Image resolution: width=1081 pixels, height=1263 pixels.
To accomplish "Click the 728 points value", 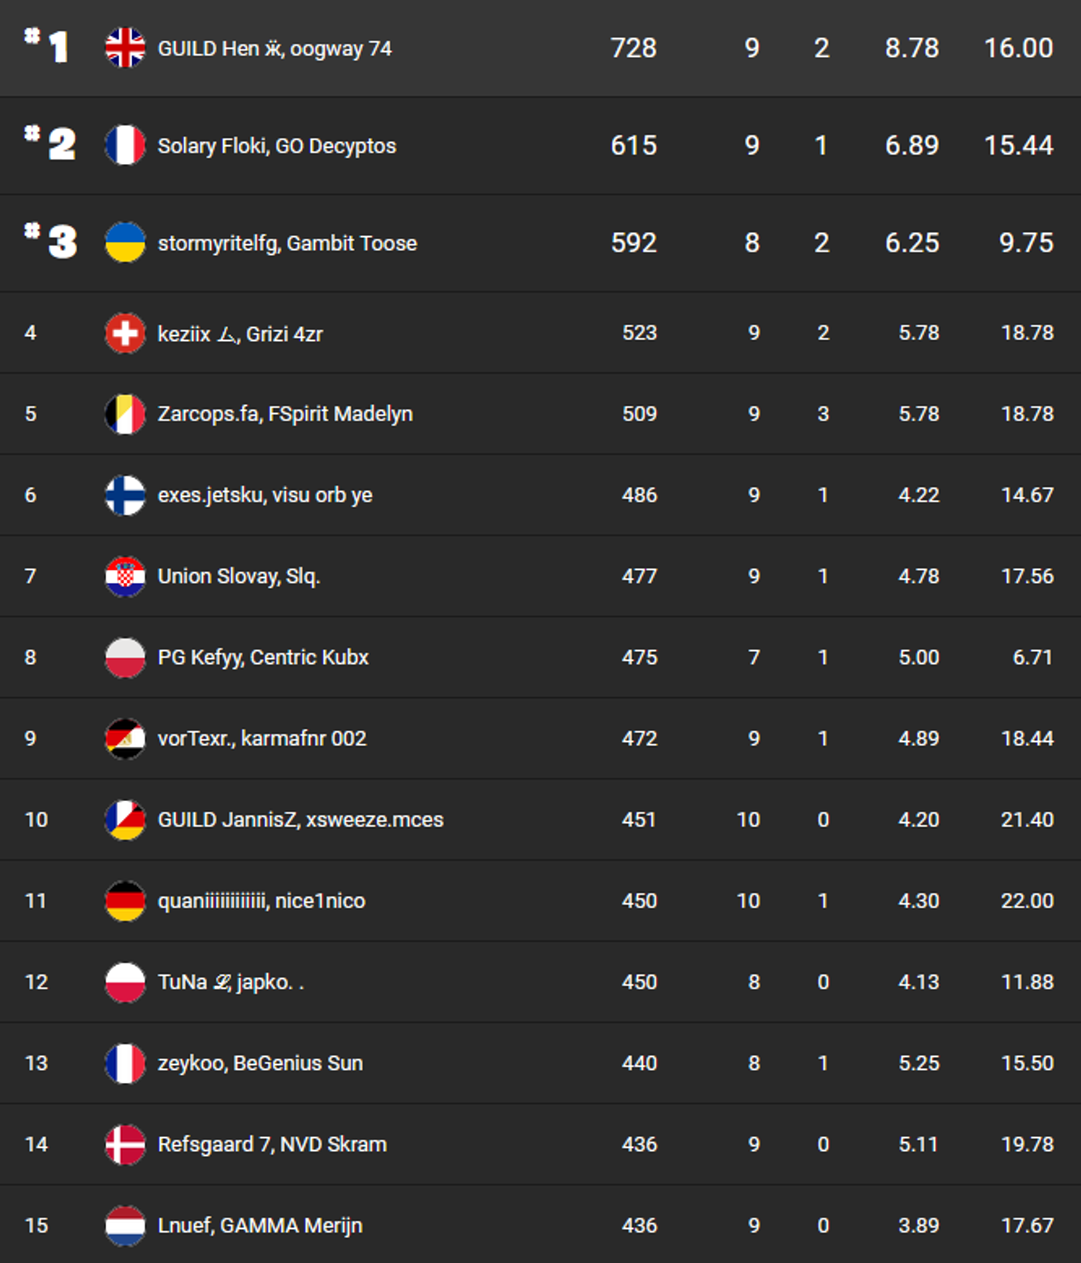I will pyautogui.click(x=634, y=48).
